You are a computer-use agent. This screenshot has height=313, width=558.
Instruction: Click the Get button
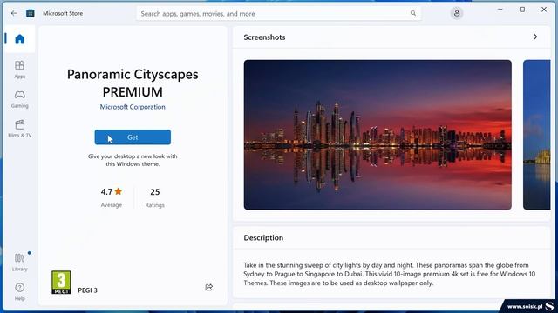click(x=133, y=137)
